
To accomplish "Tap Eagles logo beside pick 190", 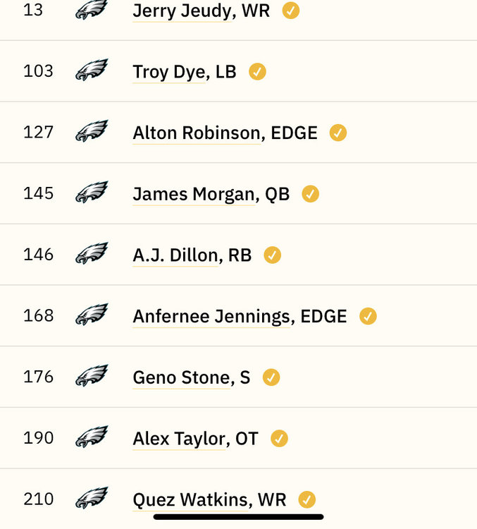I will point(92,437).
